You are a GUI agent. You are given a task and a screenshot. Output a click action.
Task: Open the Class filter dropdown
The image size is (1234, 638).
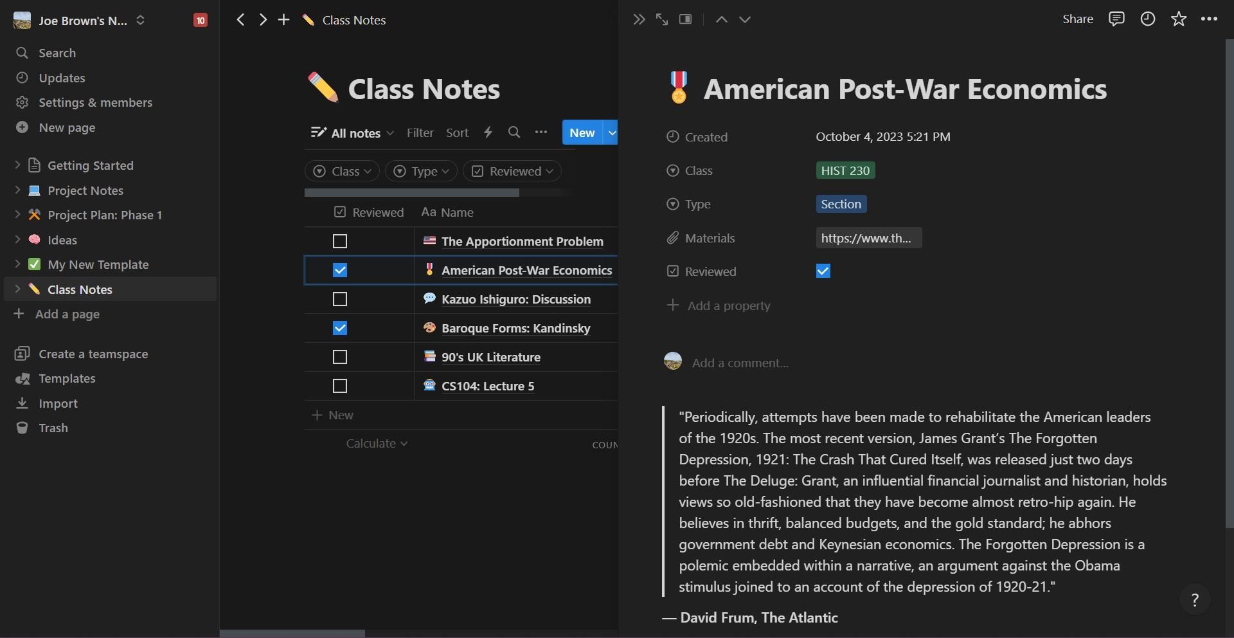coord(342,170)
